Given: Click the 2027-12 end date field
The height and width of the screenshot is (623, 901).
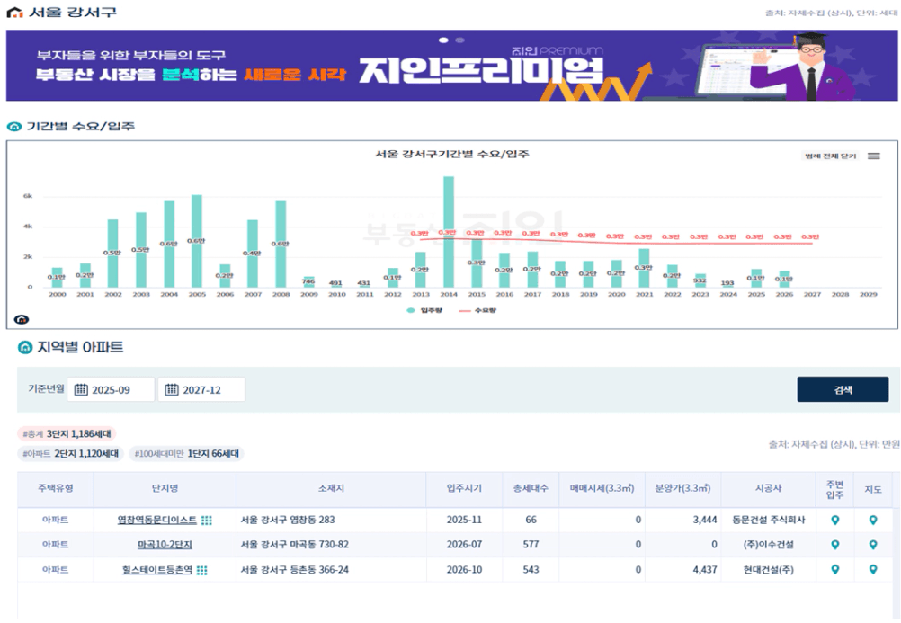Looking at the screenshot, I should (x=201, y=389).
